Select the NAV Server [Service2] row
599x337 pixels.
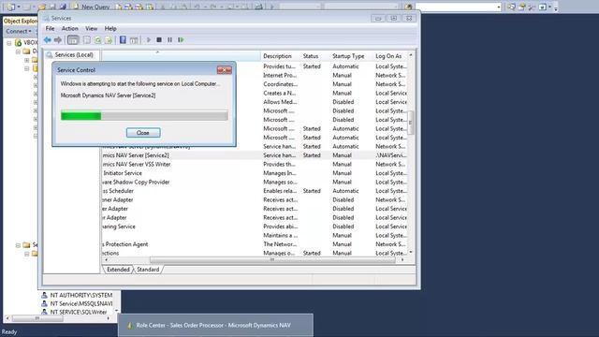tap(255, 155)
